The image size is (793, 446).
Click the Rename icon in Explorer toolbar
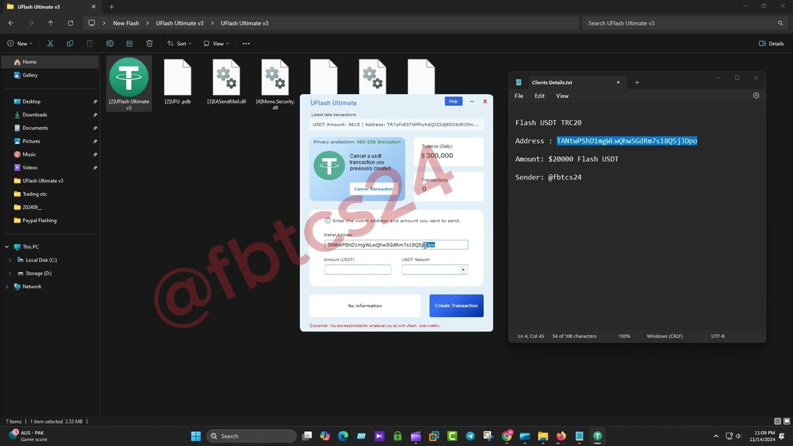pyautogui.click(x=110, y=43)
